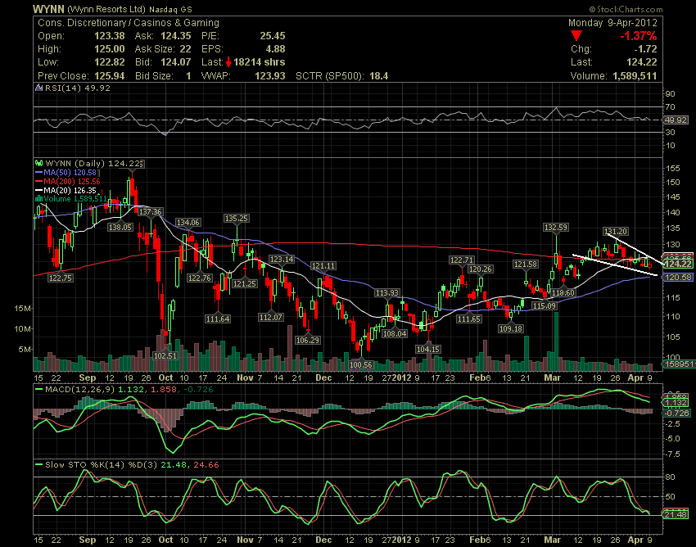
Task: Click Cons. Discretionary / Casinos & Gaming sector text
Action: point(129,23)
